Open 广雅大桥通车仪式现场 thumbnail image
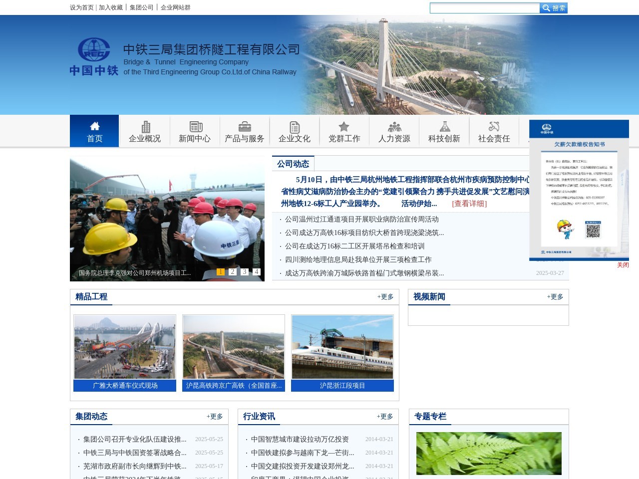 [125, 347]
